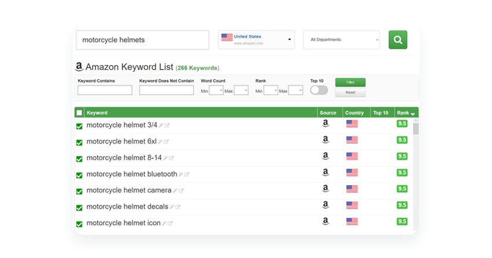The image size is (492, 258).
Task: Click Amazon source icon in motorcycle helmet decals row
Action: tap(326, 205)
